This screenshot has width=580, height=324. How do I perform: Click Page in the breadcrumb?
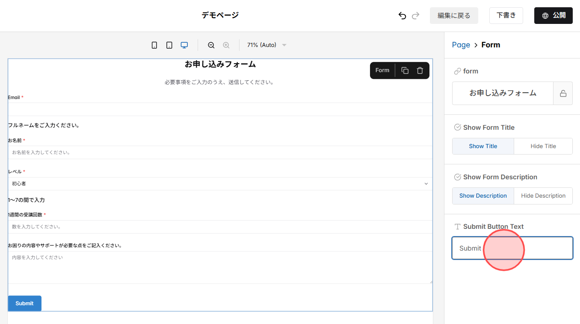[461, 44]
